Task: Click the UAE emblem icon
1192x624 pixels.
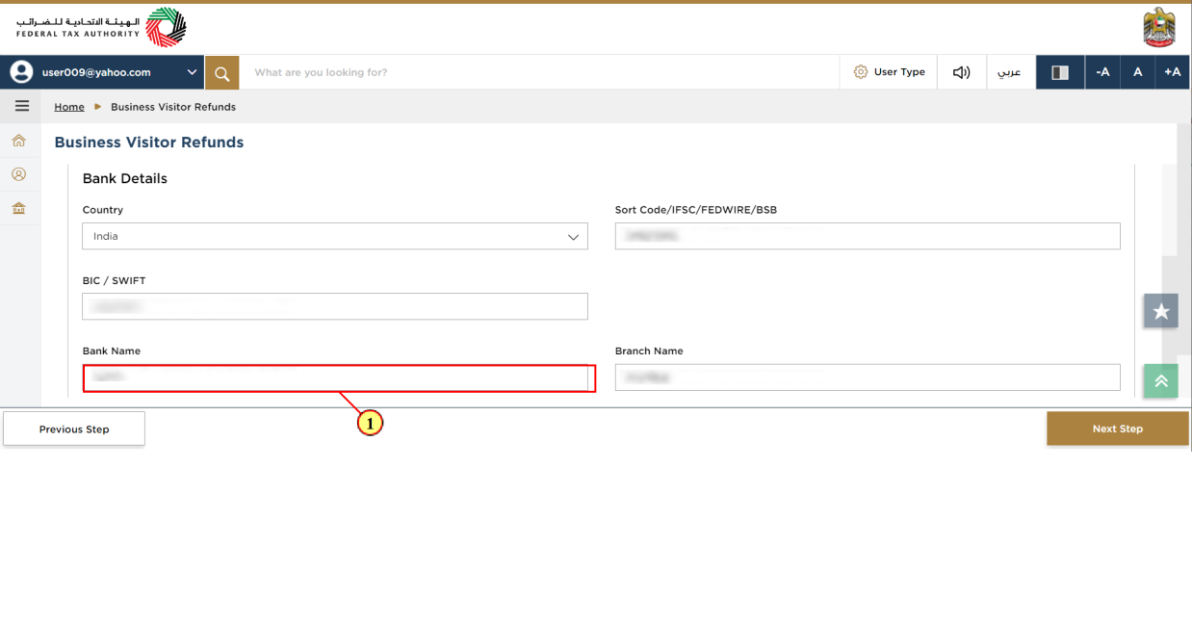Action: 1158,27
